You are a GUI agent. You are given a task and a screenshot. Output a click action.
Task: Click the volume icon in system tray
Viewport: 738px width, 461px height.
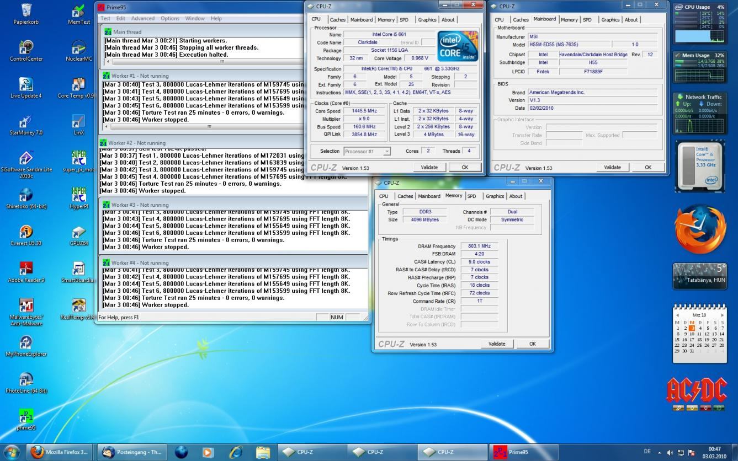coord(670,452)
